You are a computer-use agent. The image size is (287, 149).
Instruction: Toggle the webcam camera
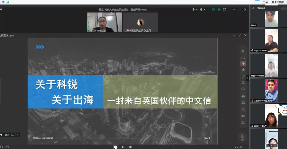[201, 10]
